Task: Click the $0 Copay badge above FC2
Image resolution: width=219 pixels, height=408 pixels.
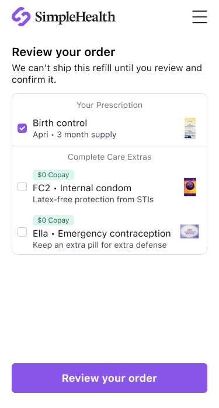Action: click(x=54, y=175)
